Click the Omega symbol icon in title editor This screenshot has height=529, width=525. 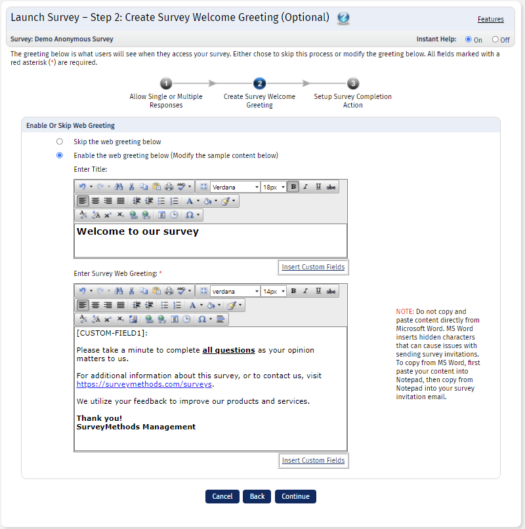(x=190, y=215)
